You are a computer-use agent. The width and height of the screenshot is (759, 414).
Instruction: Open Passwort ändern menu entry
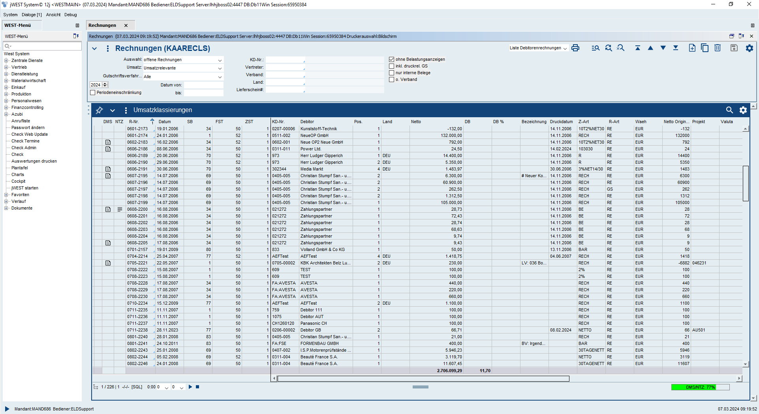(x=28, y=127)
